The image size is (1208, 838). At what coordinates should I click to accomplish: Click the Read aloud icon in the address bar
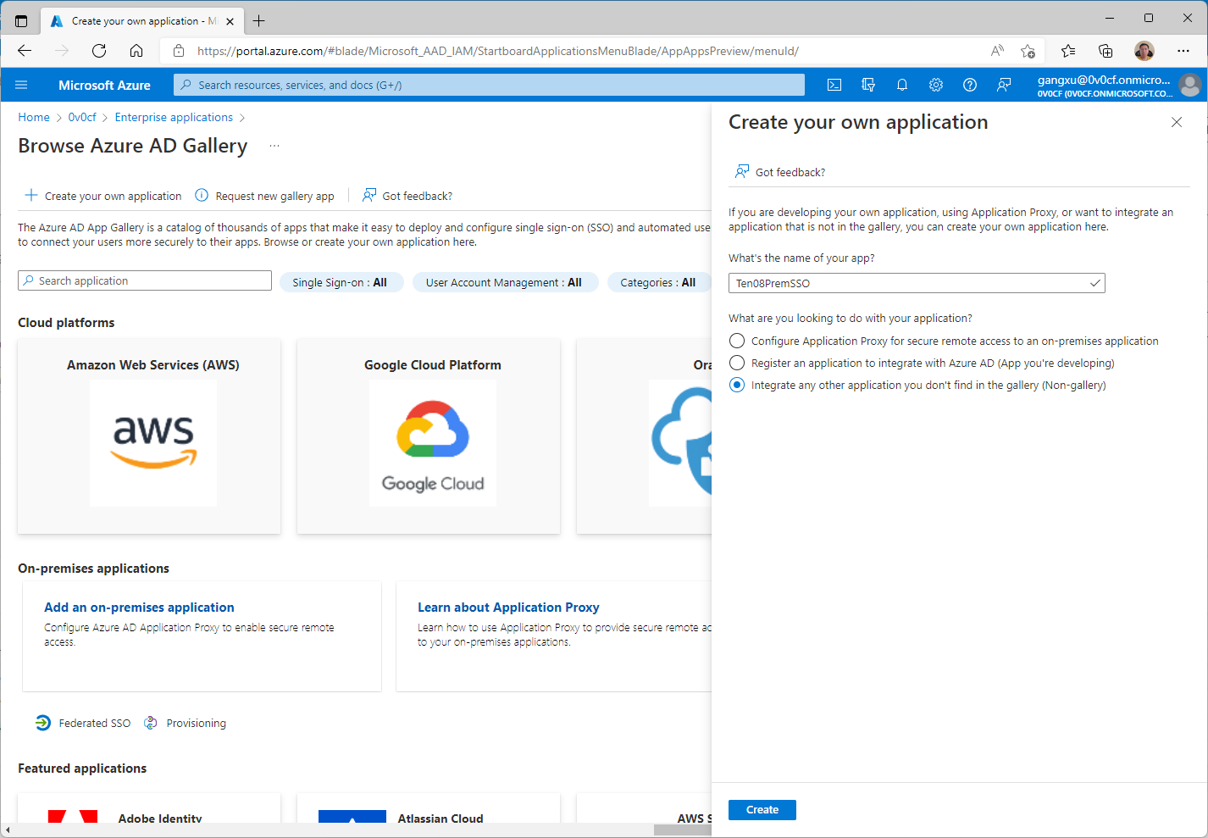[998, 51]
